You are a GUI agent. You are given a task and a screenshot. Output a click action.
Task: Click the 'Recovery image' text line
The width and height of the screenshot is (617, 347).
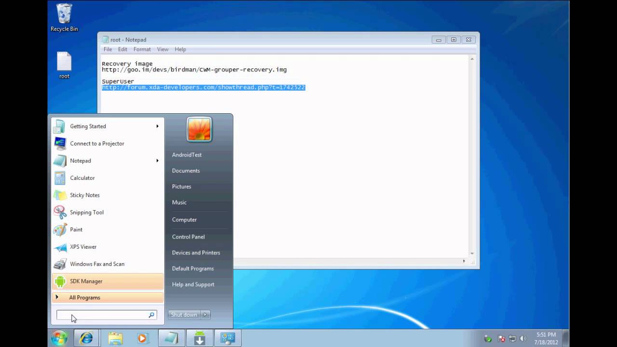127,64
